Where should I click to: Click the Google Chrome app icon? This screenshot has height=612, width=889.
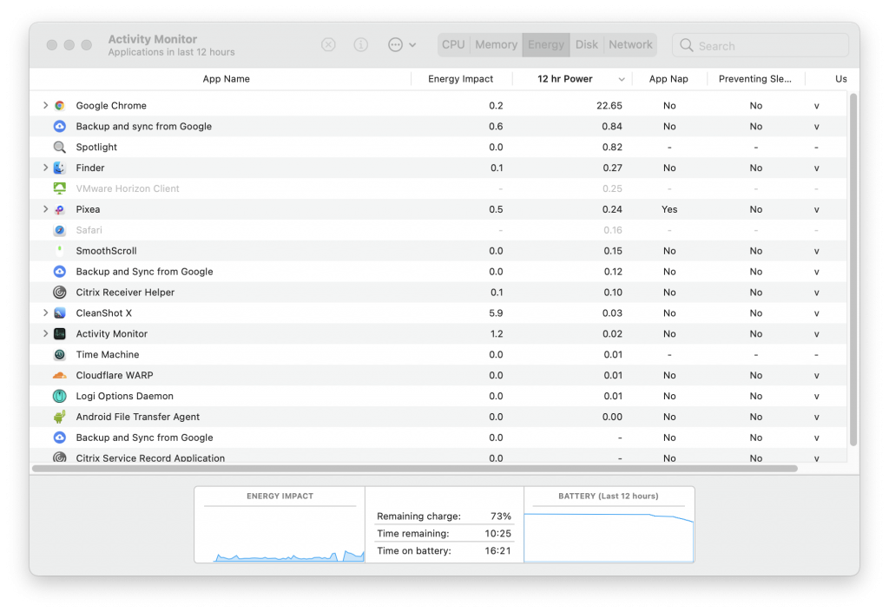pyautogui.click(x=60, y=105)
